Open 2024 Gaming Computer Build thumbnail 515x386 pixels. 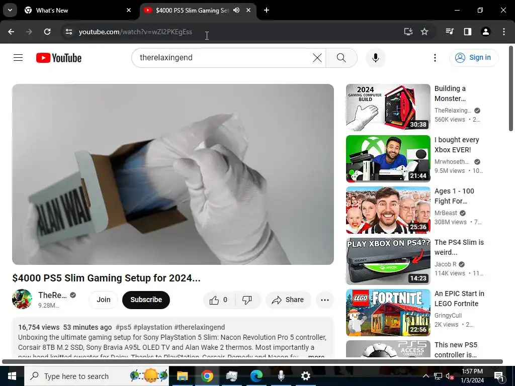(388, 108)
